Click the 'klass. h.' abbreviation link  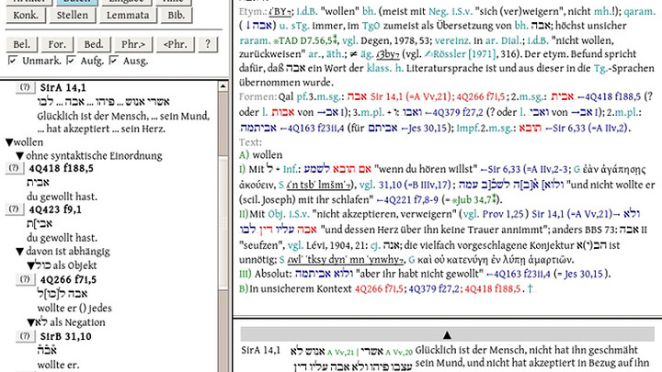384,68
